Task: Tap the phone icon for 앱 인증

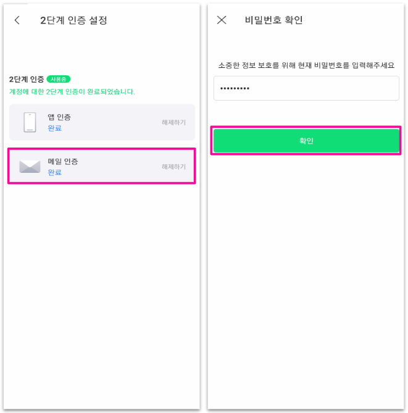Action: point(30,122)
